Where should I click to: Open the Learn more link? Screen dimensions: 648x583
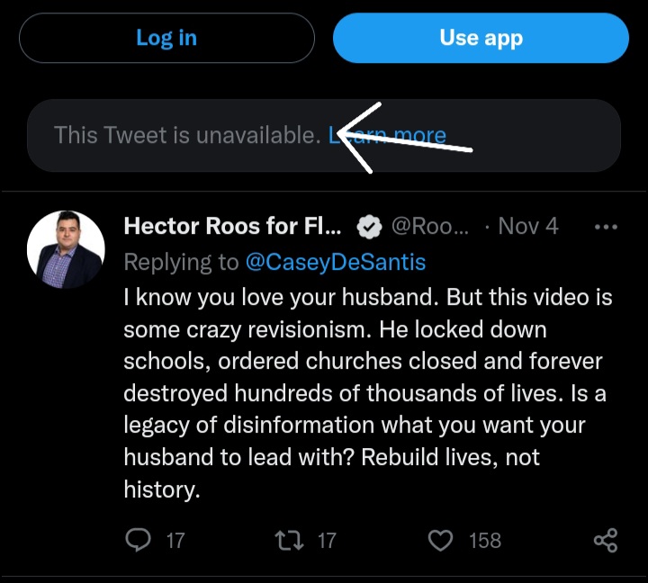389,136
